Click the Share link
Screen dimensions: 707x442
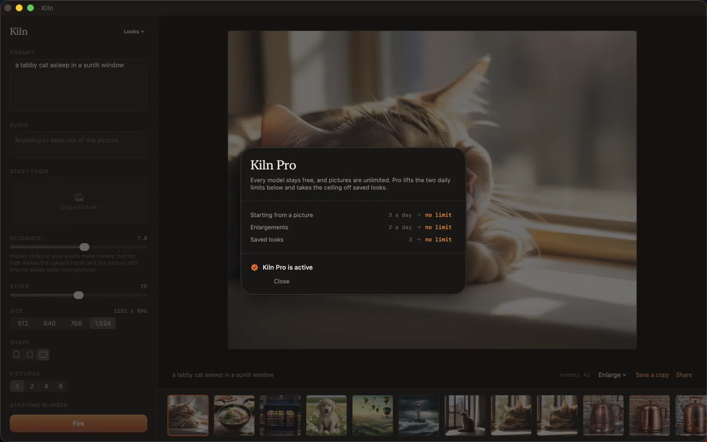684,375
